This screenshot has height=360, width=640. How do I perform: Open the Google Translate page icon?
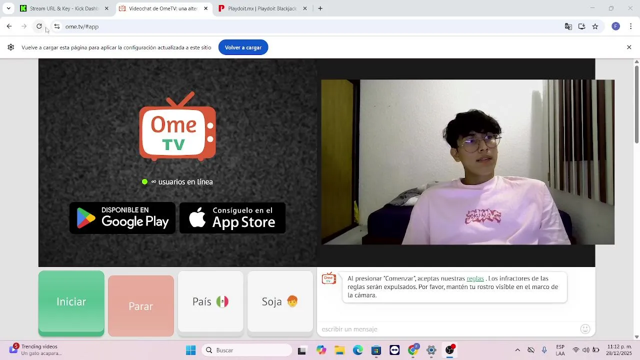pyautogui.click(x=568, y=26)
